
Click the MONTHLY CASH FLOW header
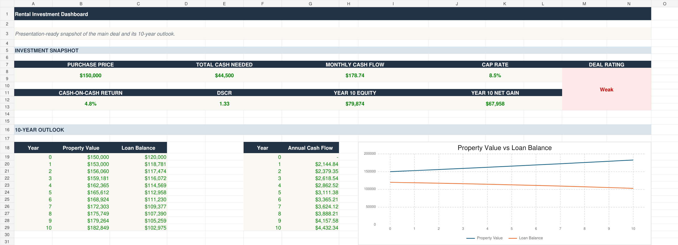(x=355, y=65)
